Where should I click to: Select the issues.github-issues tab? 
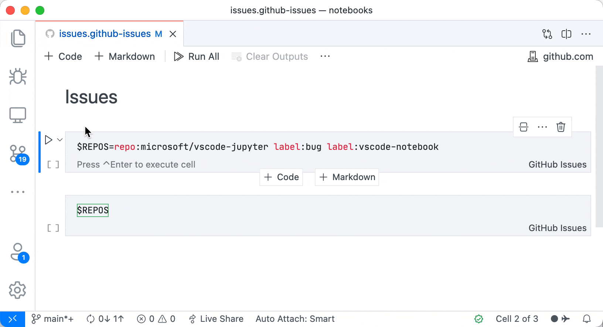coord(105,34)
